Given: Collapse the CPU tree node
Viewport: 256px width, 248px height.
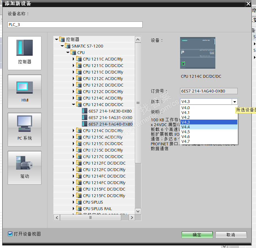Looking at the screenshot, I should (68, 52).
